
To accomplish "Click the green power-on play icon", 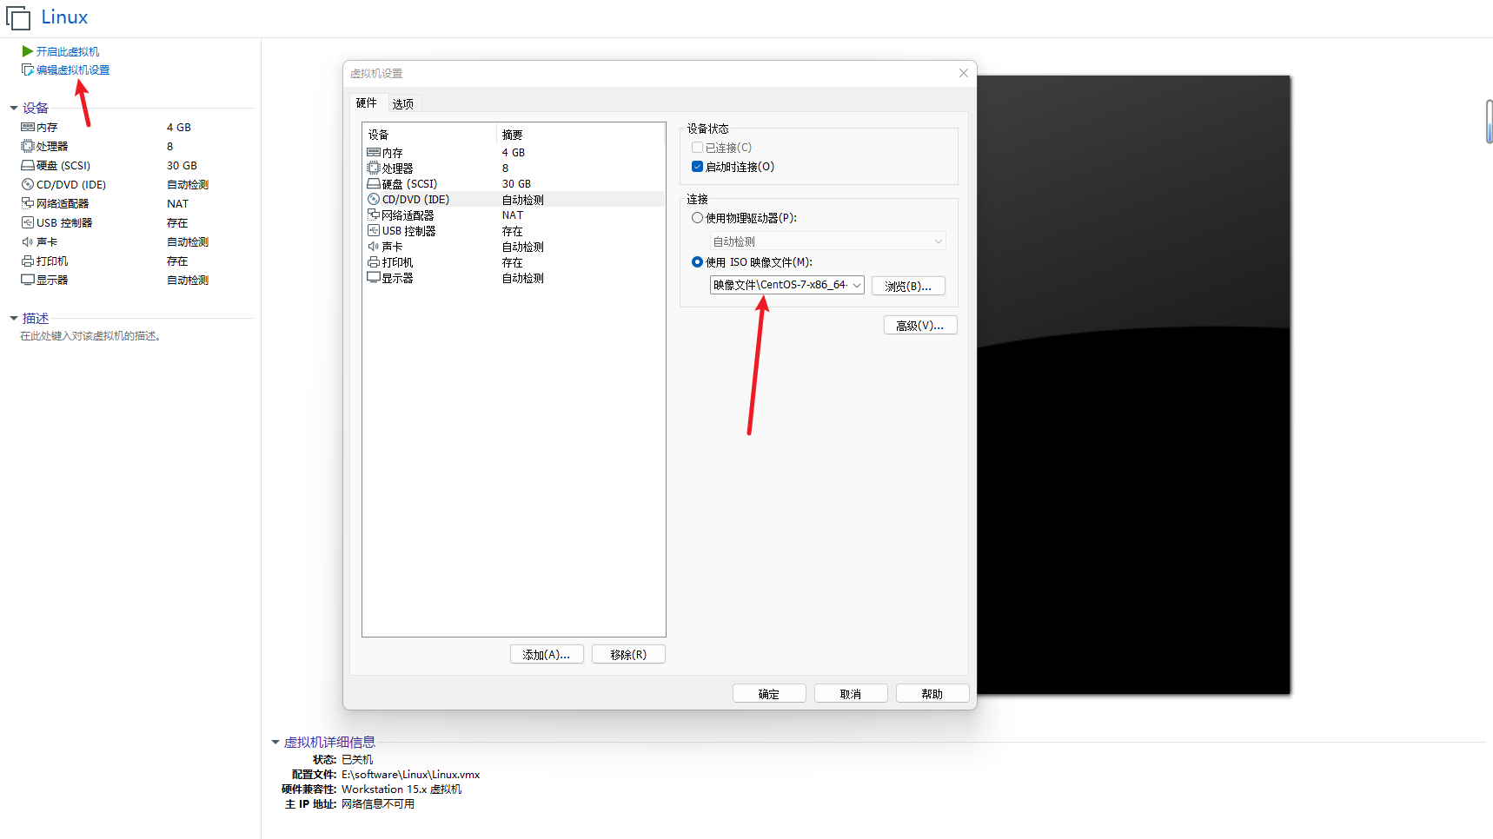I will pyautogui.click(x=28, y=51).
